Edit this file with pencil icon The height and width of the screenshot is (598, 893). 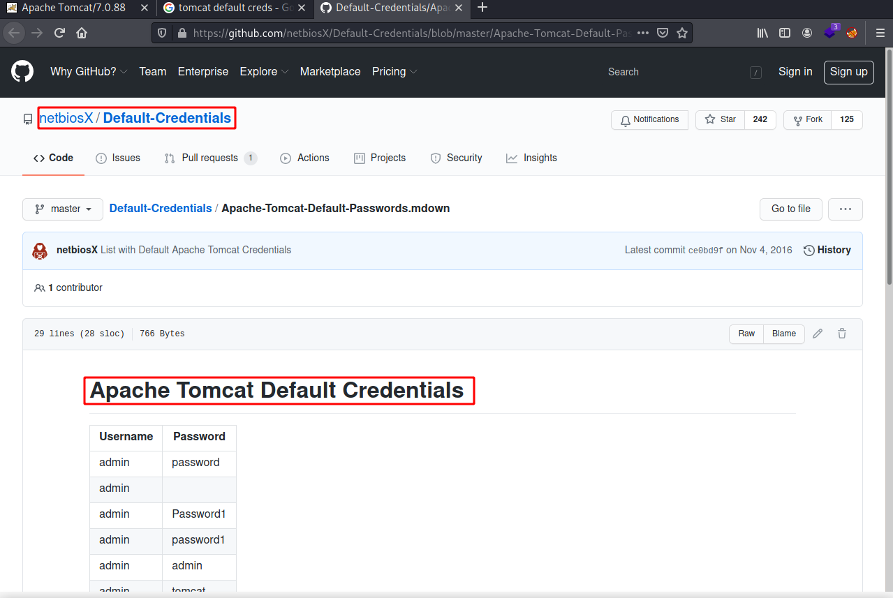coord(818,334)
